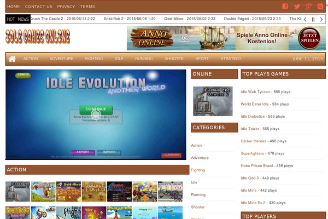Viewport: 328px width, 219px height.
Task: Go to home via house icon
Action: point(12,59)
